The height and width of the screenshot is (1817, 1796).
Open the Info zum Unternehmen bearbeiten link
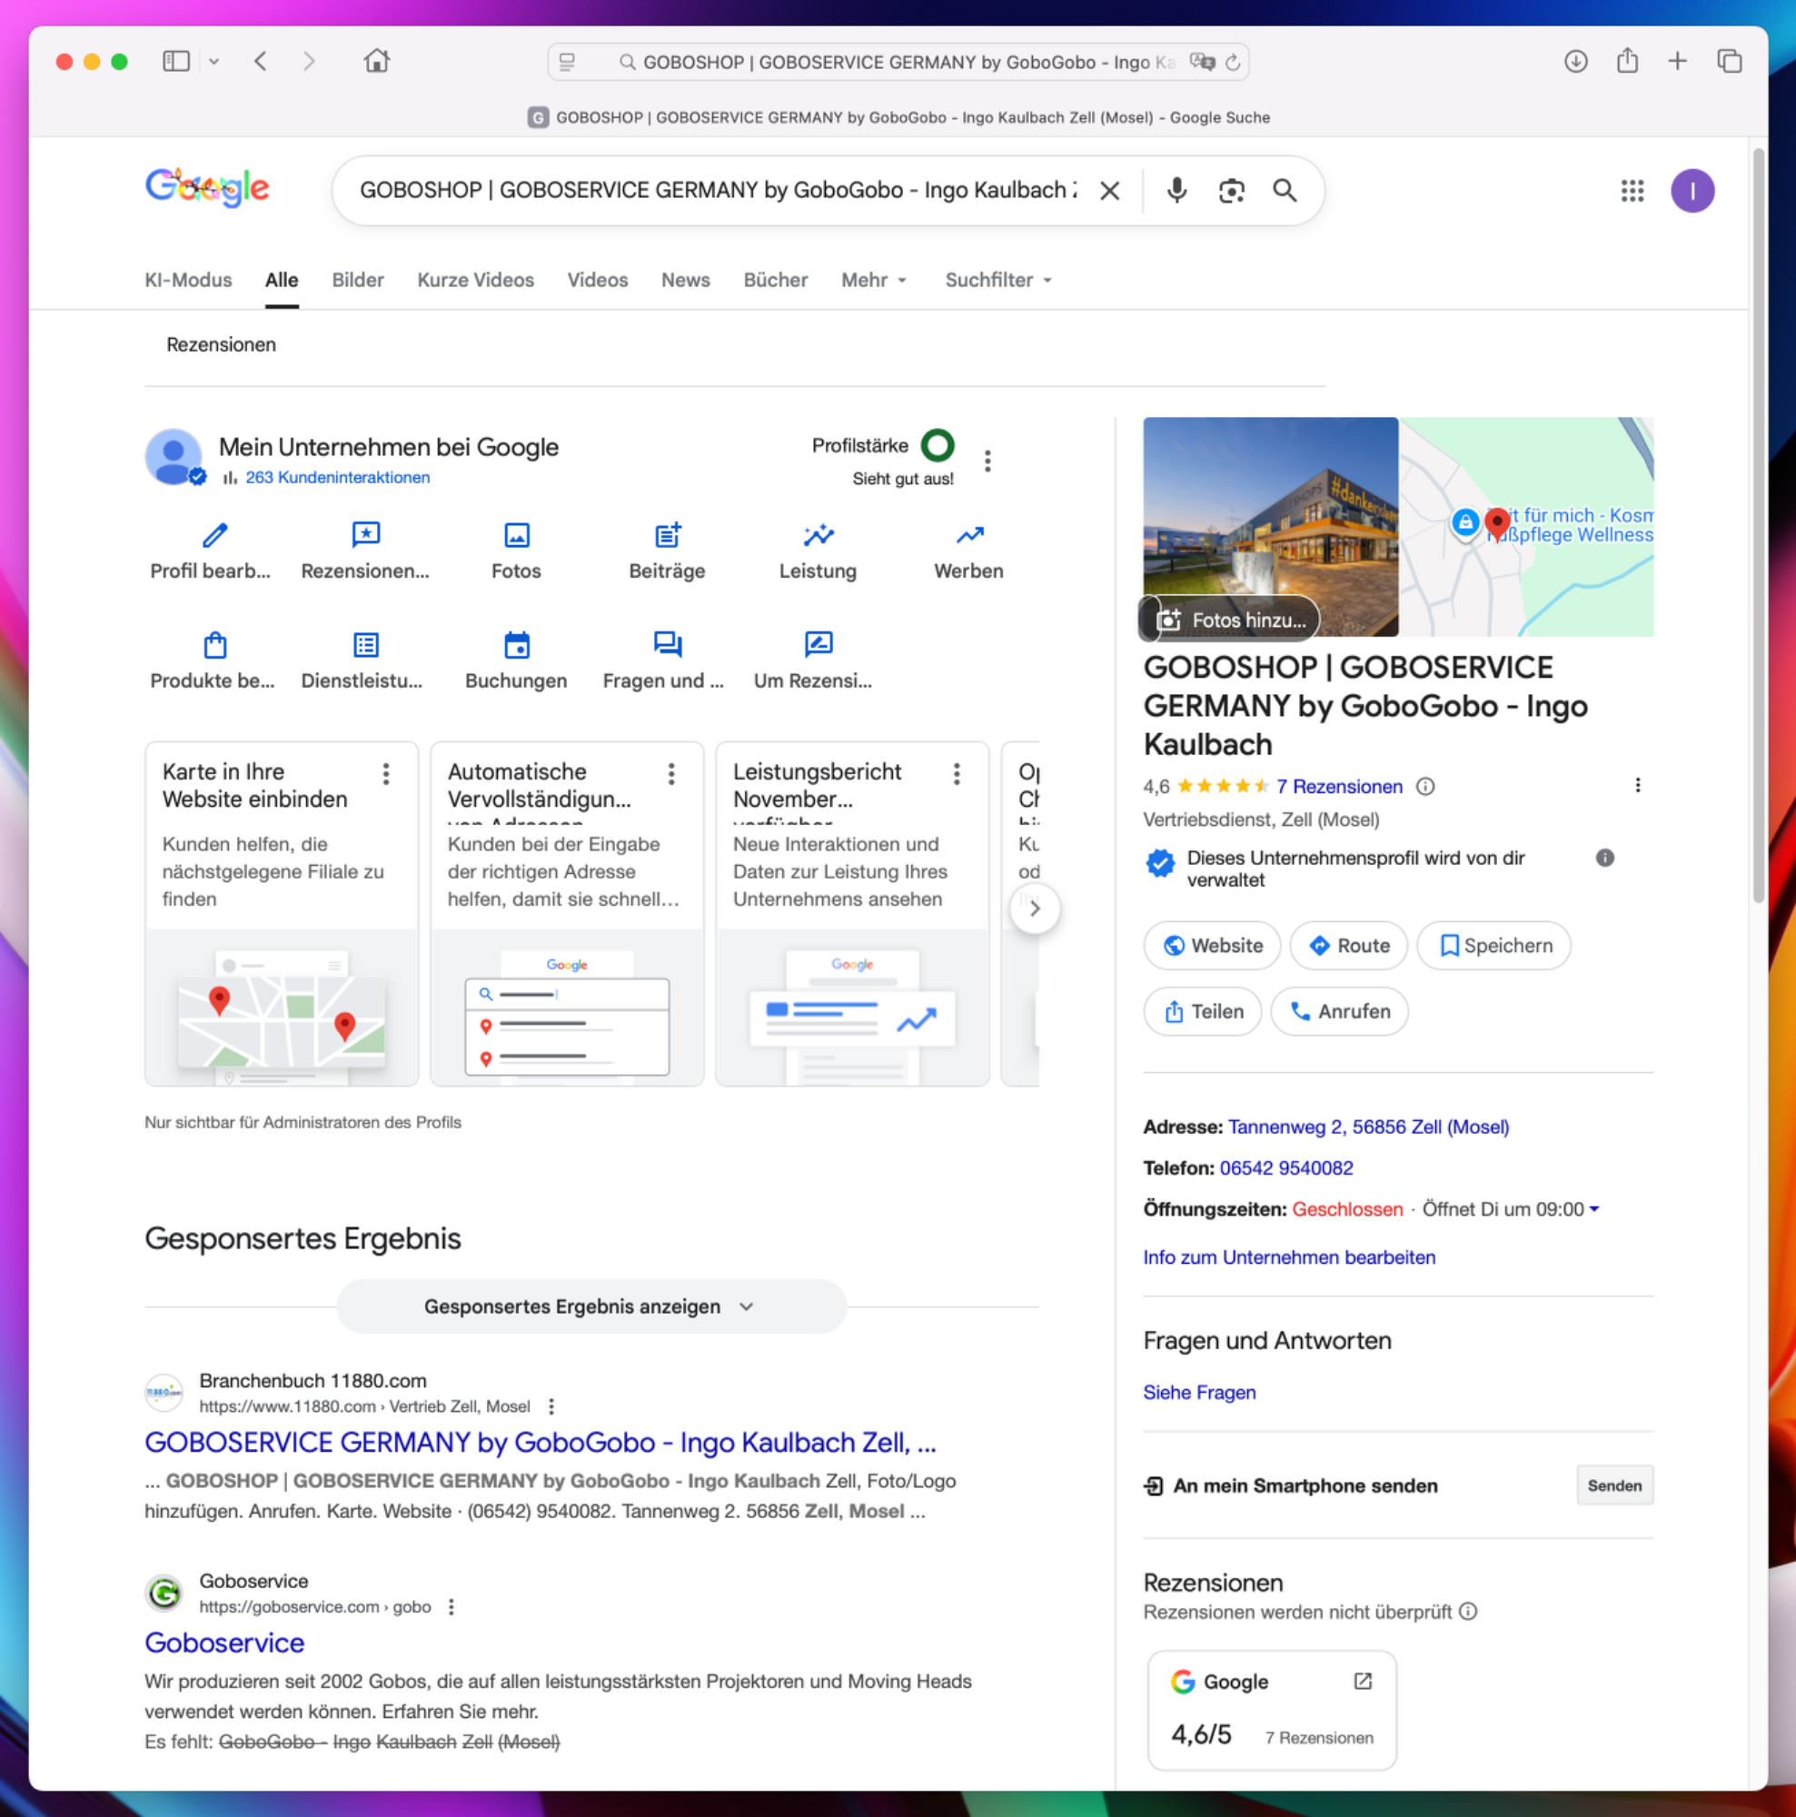(1288, 1257)
